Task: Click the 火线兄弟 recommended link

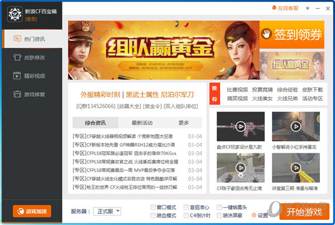Action: [x=288, y=99]
